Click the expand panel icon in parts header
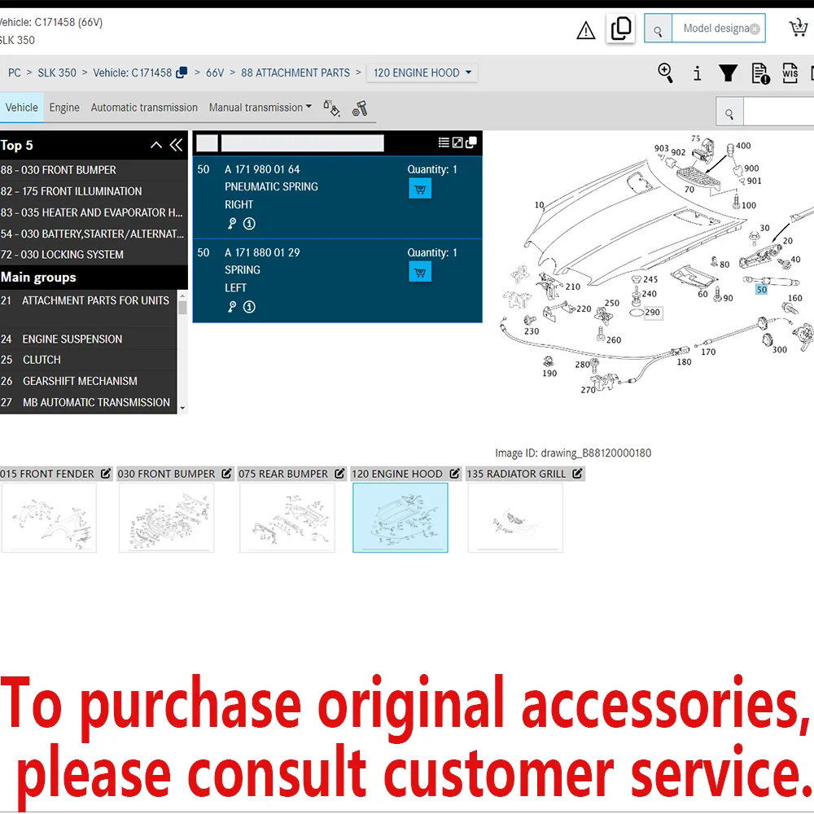 [x=457, y=142]
